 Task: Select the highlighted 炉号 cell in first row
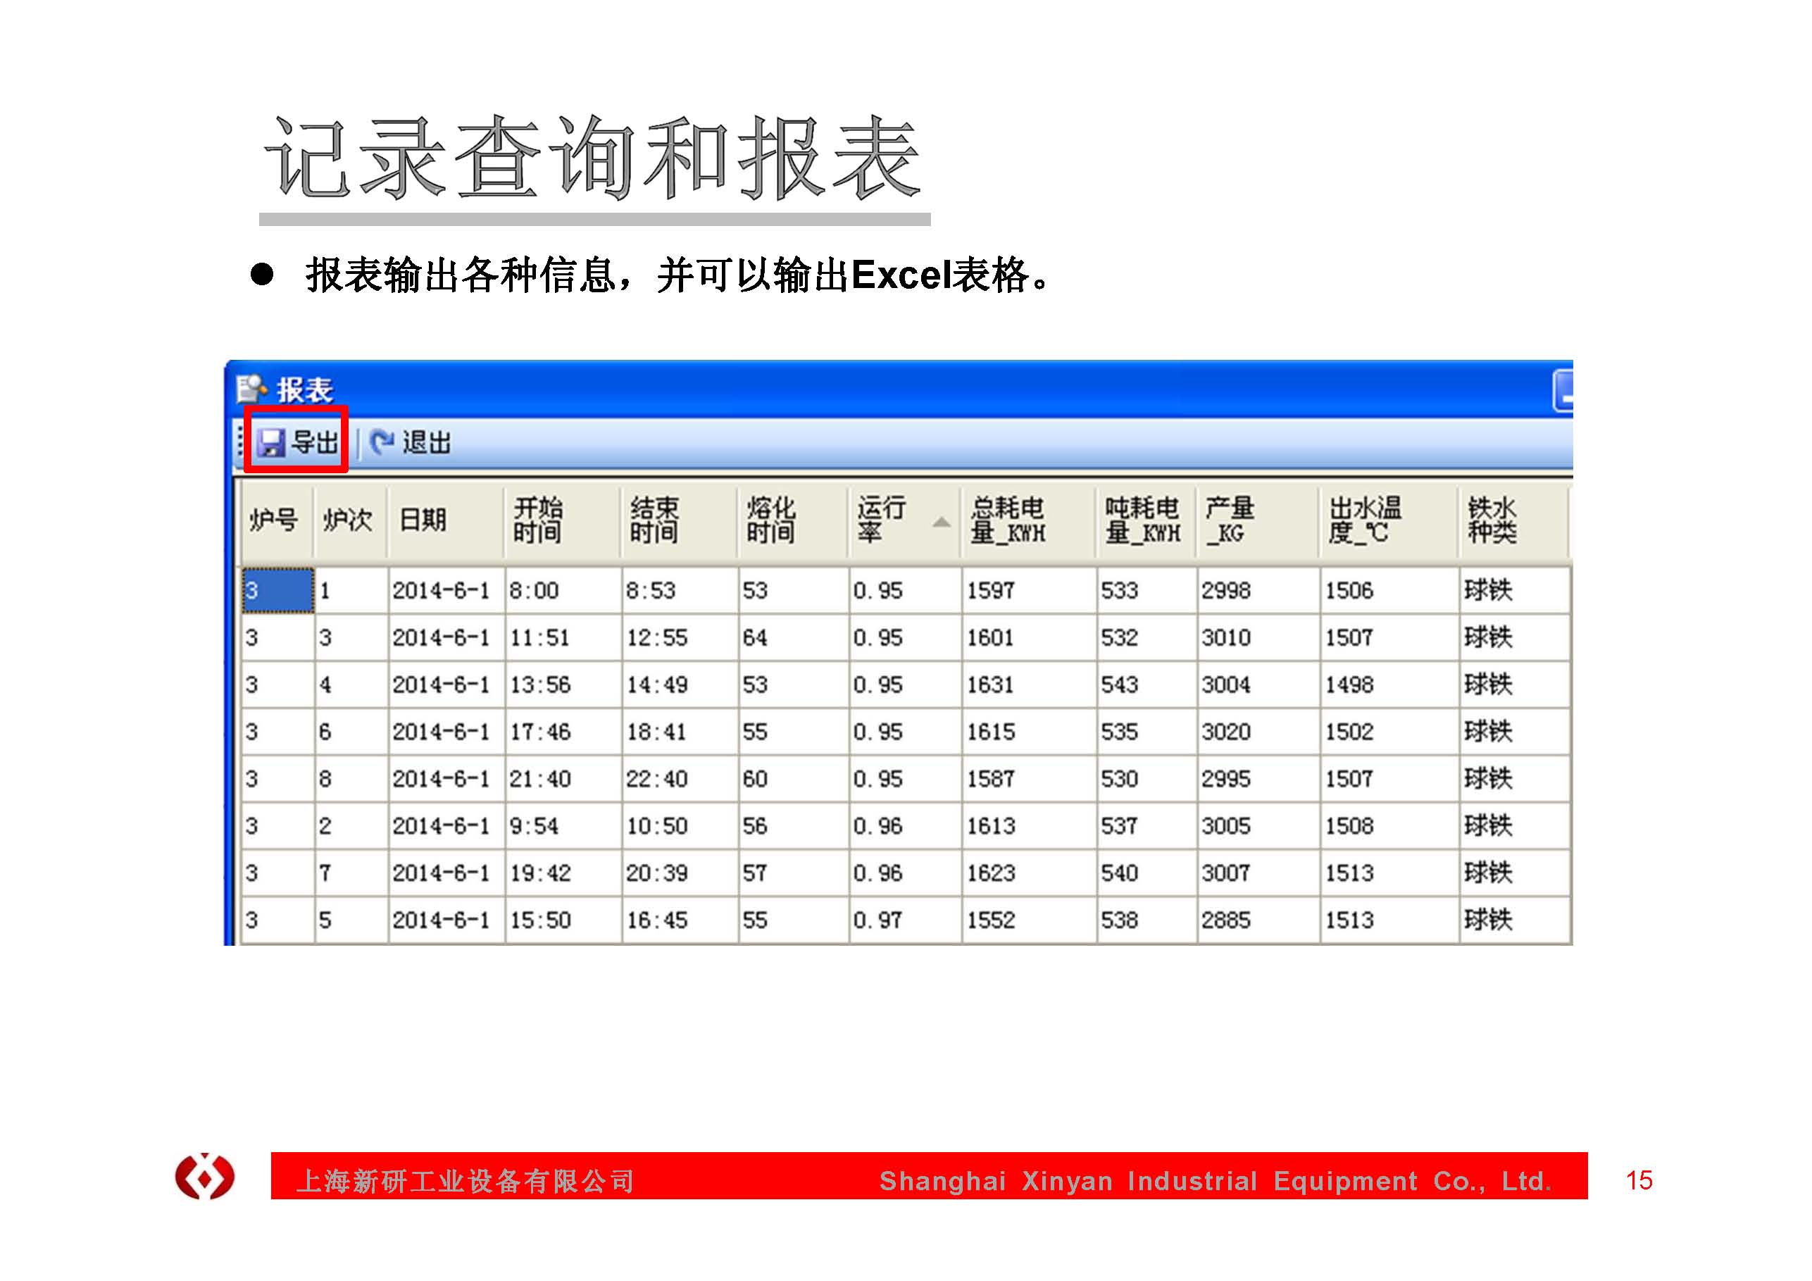277,590
